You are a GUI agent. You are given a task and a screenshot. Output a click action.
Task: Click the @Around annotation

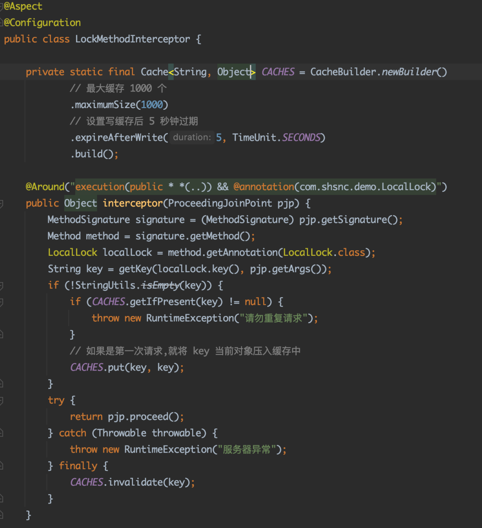click(x=45, y=187)
